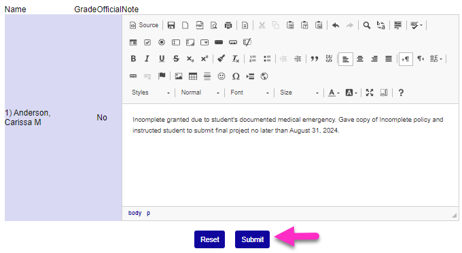Open the Normal paragraph format dropdown
This screenshot has width=462, height=253.
click(x=200, y=92)
